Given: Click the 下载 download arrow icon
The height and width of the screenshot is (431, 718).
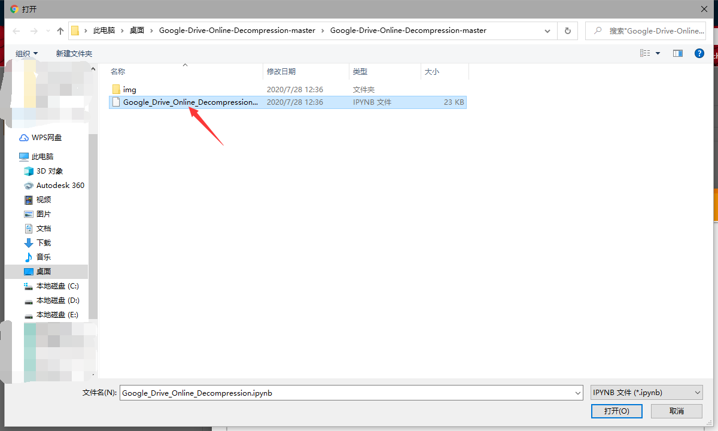Looking at the screenshot, I should [29, 242].
